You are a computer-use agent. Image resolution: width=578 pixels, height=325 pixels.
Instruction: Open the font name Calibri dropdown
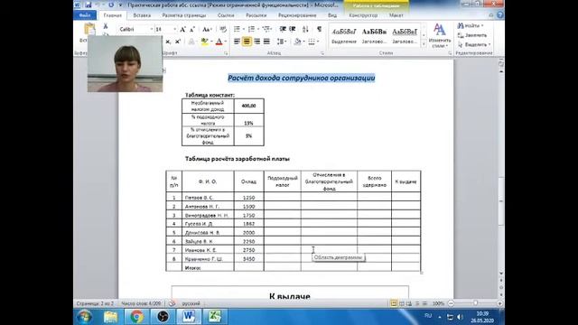(151, 29)
